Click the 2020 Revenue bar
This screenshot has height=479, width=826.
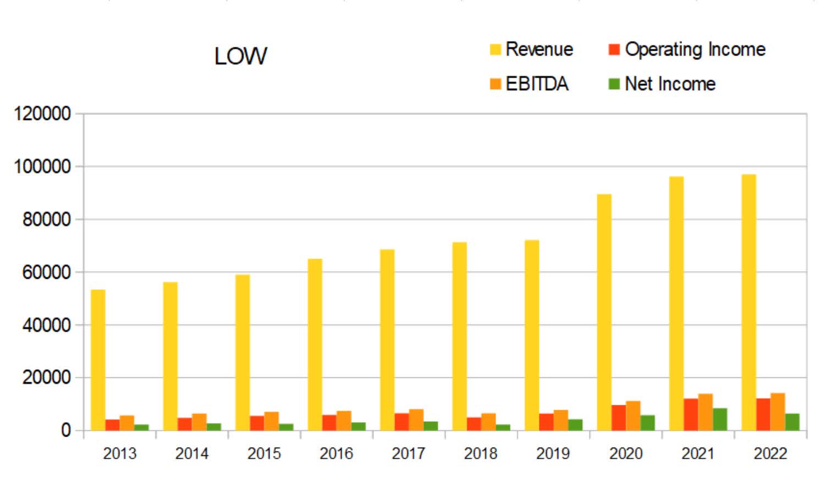pyautogui.click(x=604, y=312)
